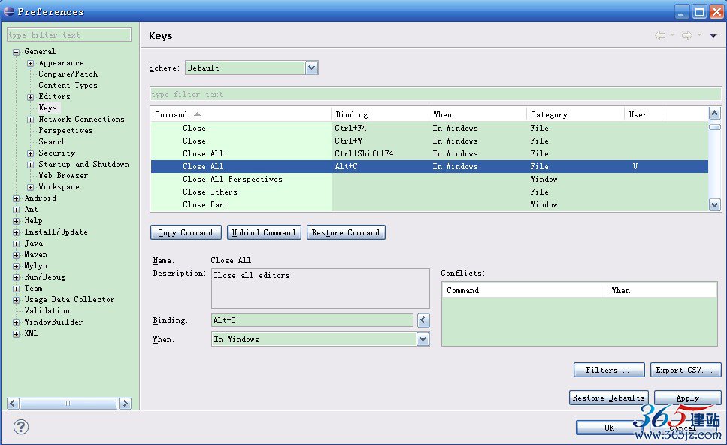Click the Apply button
The width and height of the screenshot is (727, 445).
[688, 398]
